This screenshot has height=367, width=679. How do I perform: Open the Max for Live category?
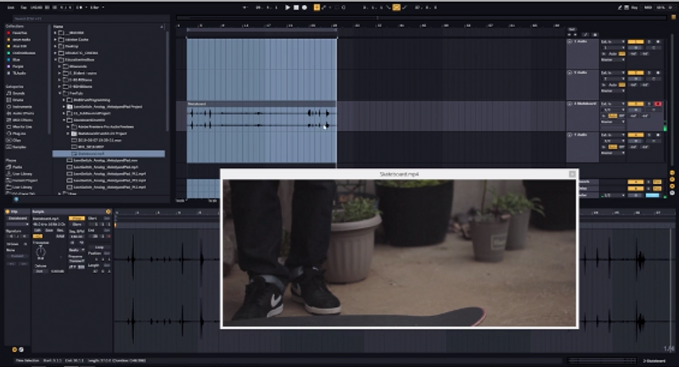(x=20, y=126)
